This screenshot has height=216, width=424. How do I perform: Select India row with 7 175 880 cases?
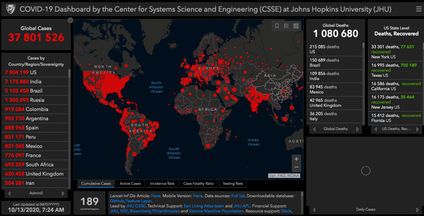[35, 81]
